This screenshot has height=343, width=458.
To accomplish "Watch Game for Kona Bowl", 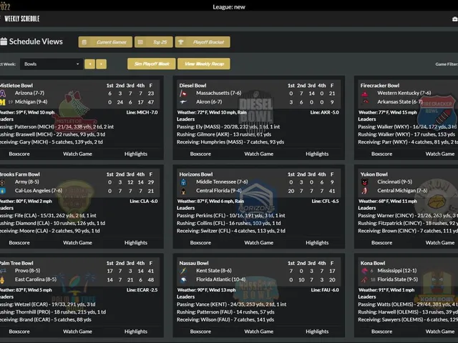I will (440, 332).
